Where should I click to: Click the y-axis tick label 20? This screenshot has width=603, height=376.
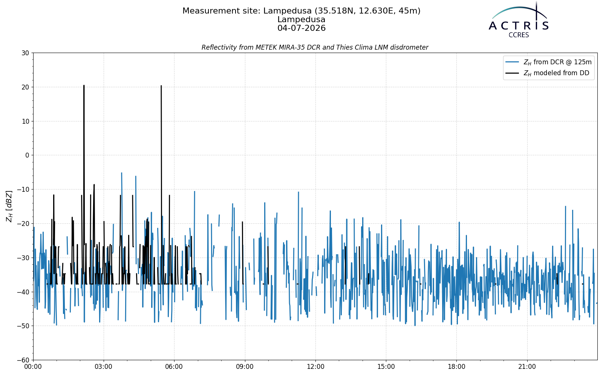[25, 87]
